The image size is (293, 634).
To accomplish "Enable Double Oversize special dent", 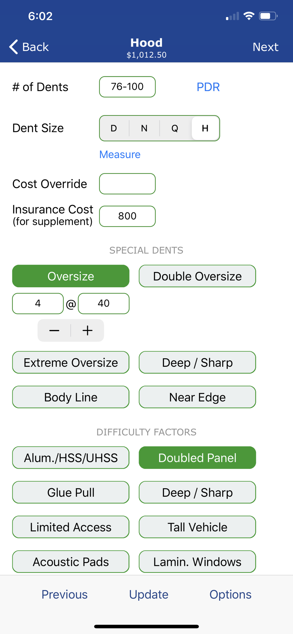I will click(197, 276).
